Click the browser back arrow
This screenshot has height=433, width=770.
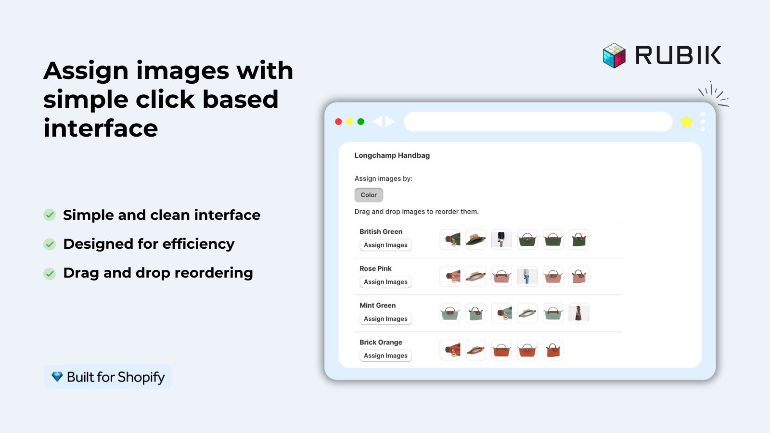click(378, 122)
